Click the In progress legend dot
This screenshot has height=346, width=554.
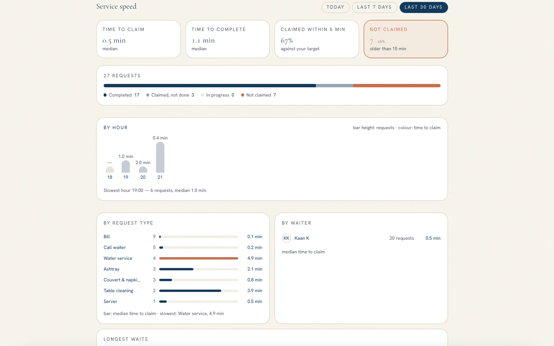[203, 95]
